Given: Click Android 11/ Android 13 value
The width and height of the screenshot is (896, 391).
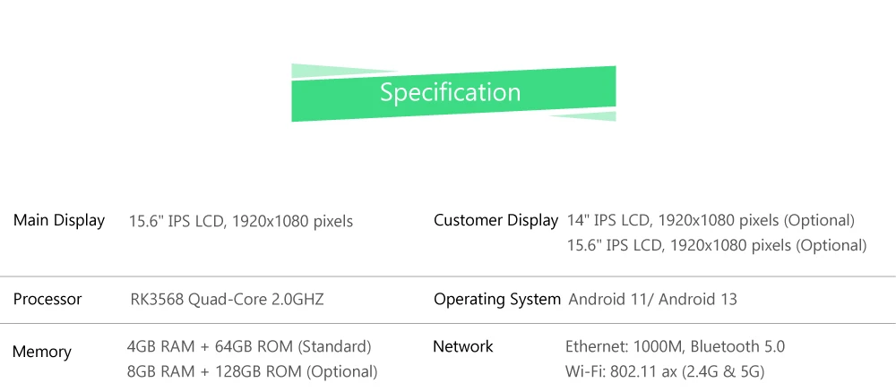Looking at the screenshot, I should pyautogui.click(x=652, y=299).
